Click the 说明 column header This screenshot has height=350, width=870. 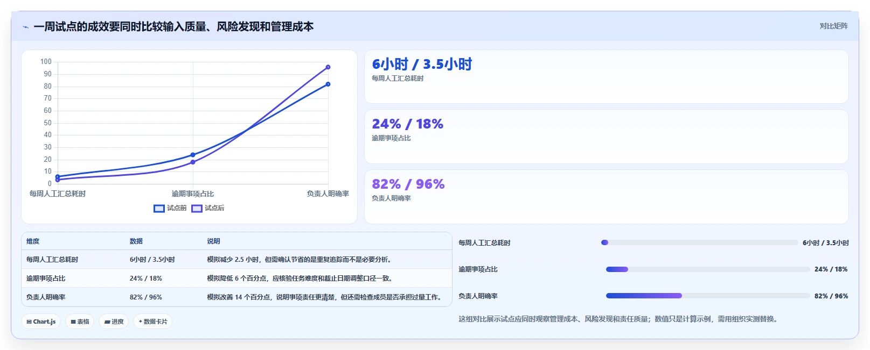pyautogui.click(x=214, y=241)
